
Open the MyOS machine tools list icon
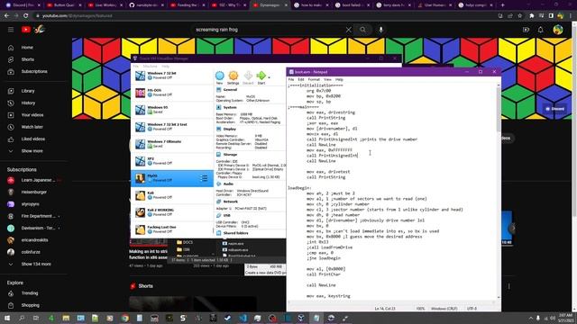(x=204, y=178)
